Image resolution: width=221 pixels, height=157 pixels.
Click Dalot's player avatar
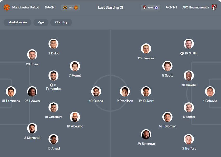coord(54,44)
